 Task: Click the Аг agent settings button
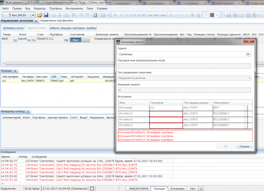(x=29, y=40)
